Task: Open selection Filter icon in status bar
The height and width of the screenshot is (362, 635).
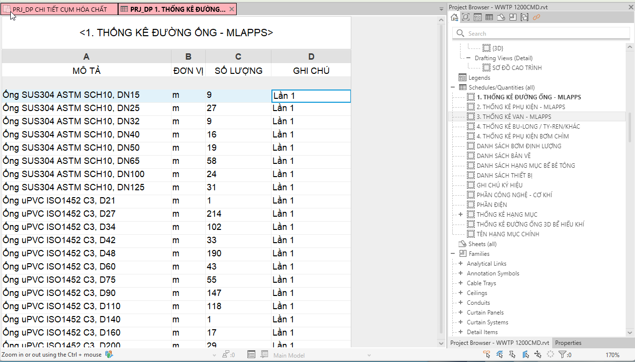Action: click(x=562, y=355)
